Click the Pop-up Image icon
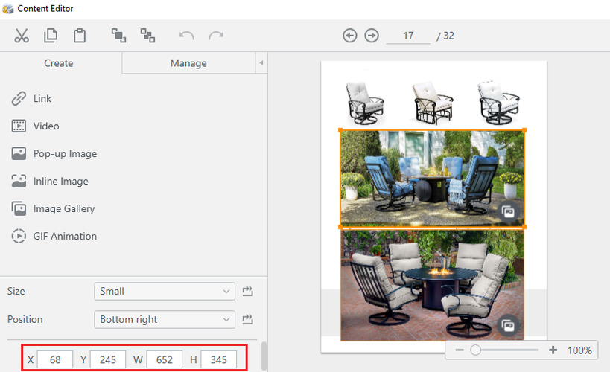Screen dimensions: 610x372 [19, 153]
